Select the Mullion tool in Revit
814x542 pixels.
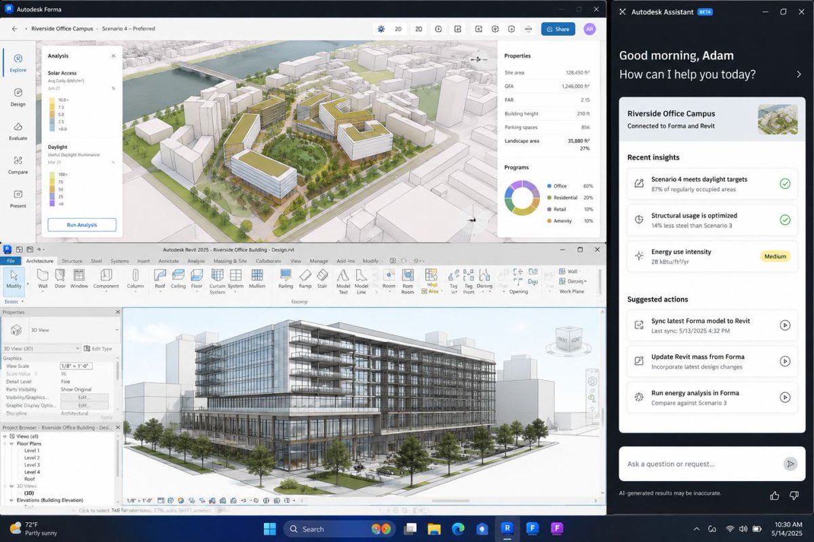[x=257, y=279]
